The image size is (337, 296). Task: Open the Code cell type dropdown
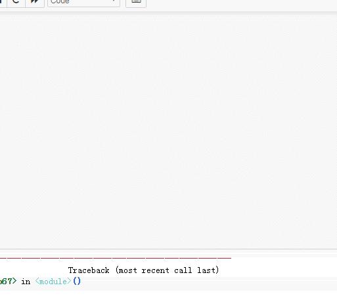[x=83, y=2]
